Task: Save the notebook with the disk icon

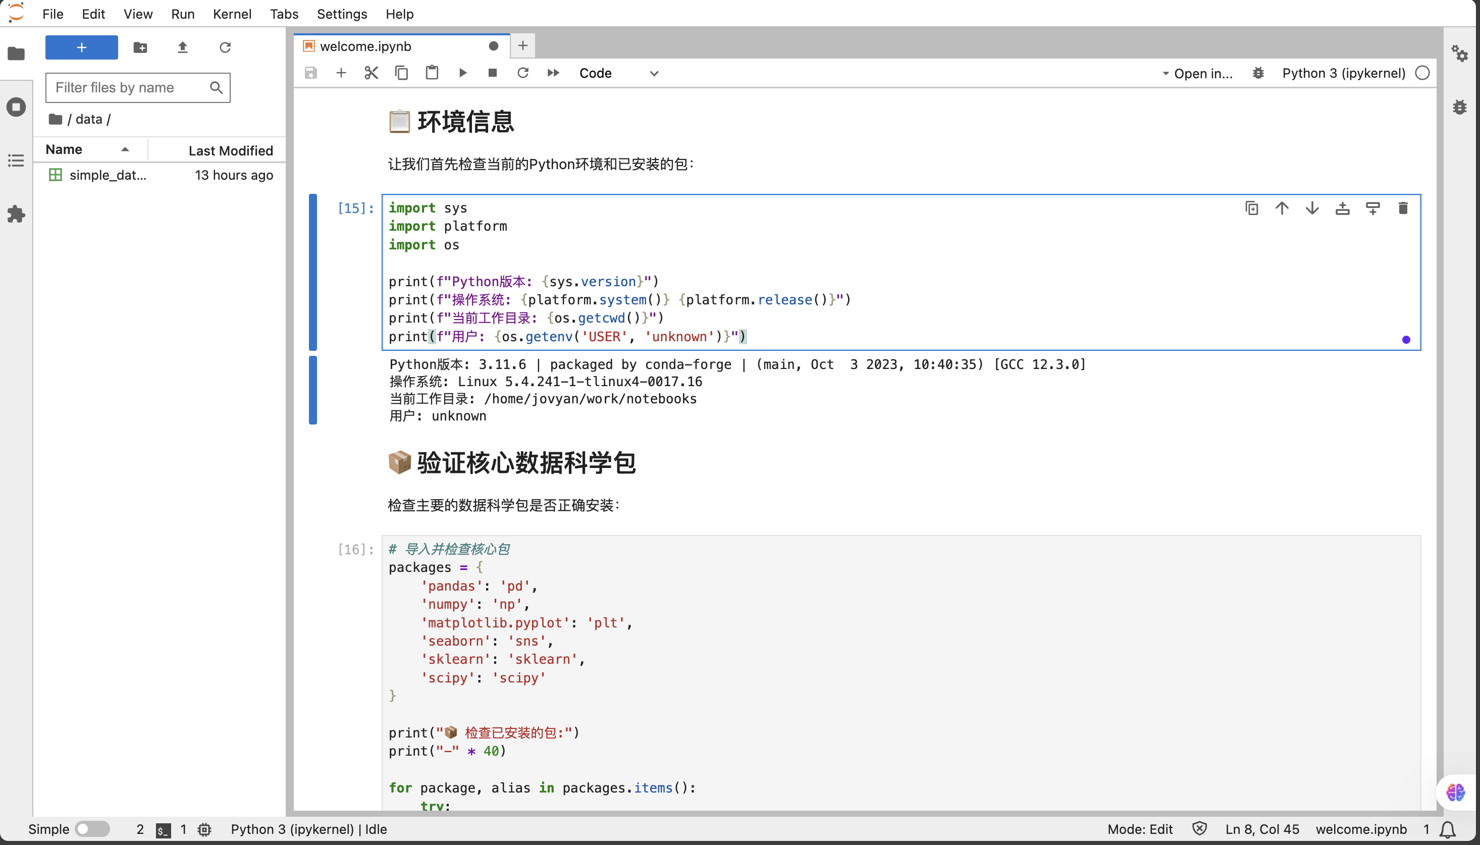Action: click(x=311, y=73)
